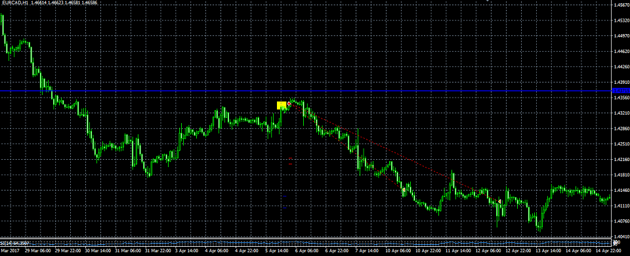
Task: Select the upper red dash marker below entry
Action: pyautogui.click(x=291, y=158)
